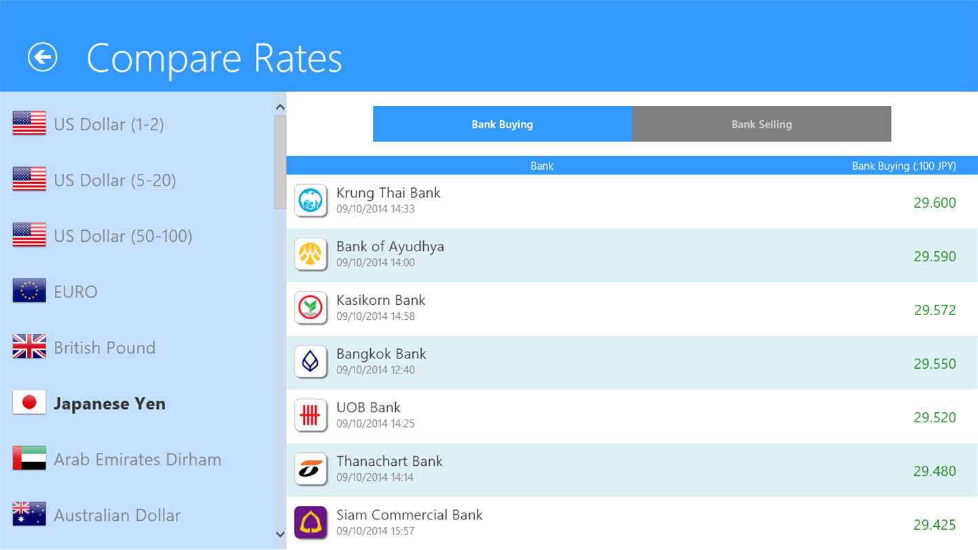Select Japanese Yen in the currency list

109,403
